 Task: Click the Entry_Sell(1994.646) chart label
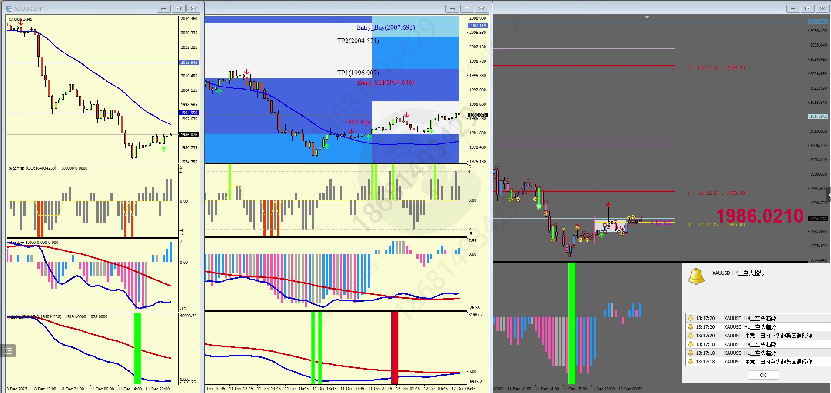[x=386, y=83]
